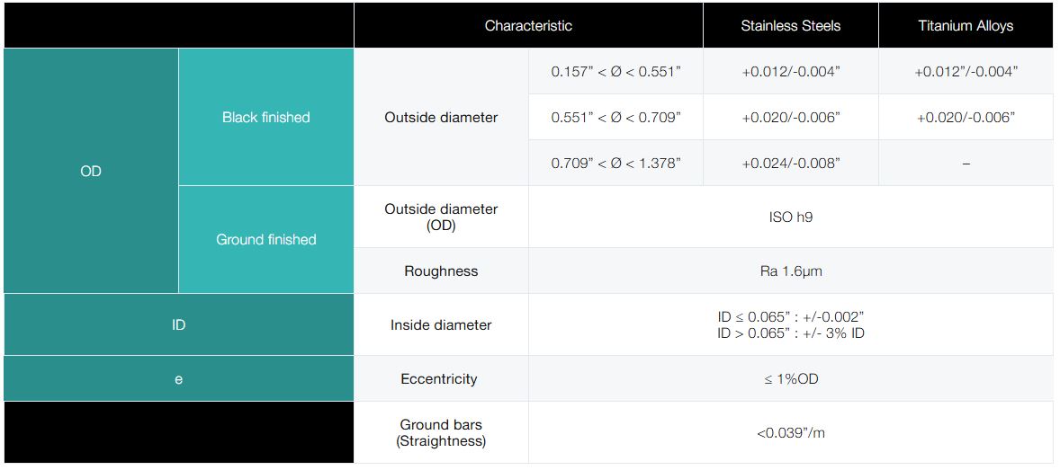Click the dash cell under Titanium Alloys
Screen dimensions: 1060x470
pyautogui.click(x=966, y=164)
